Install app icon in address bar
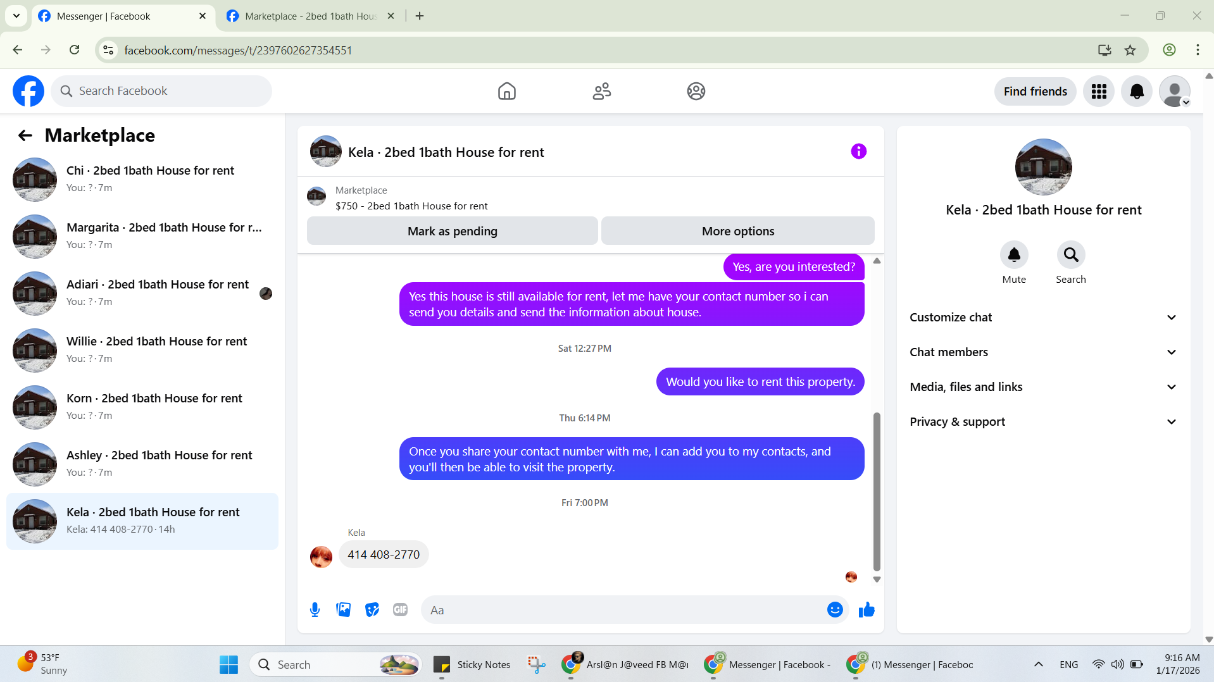This screenshot has width=1214, height=682. [x=1104, y=50]
